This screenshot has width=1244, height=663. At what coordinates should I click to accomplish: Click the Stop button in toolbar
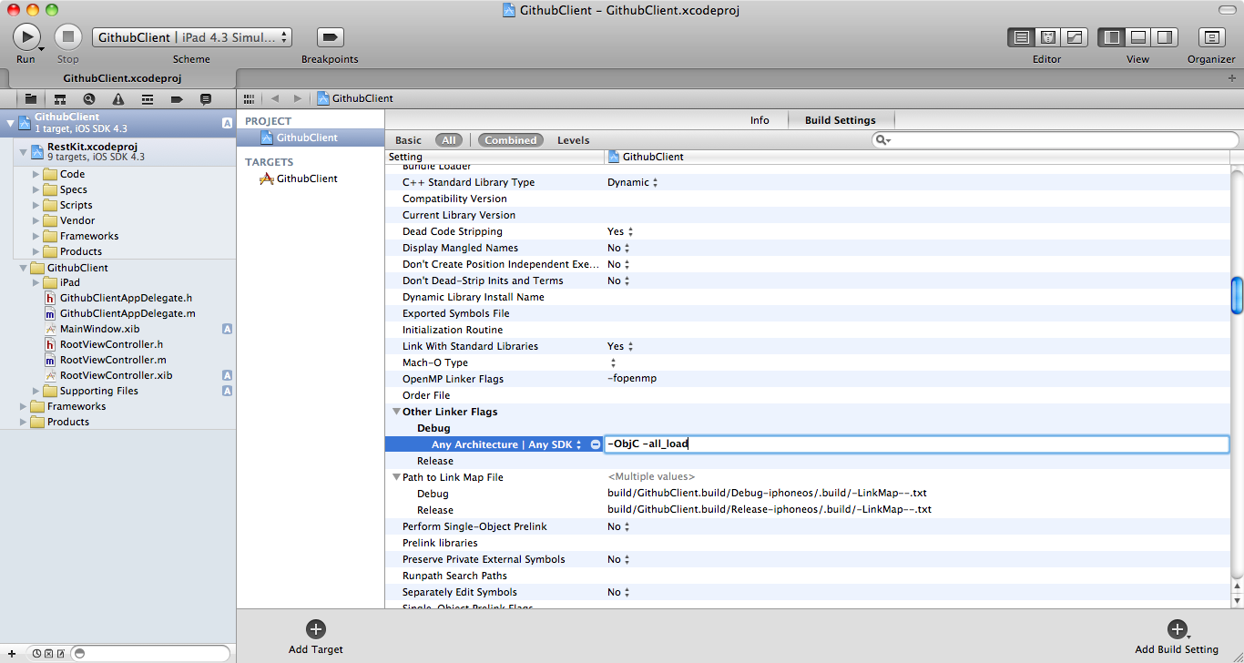tap(68, 36)
